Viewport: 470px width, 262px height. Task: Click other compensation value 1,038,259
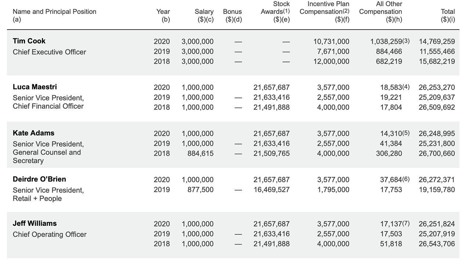click(386, 42)
